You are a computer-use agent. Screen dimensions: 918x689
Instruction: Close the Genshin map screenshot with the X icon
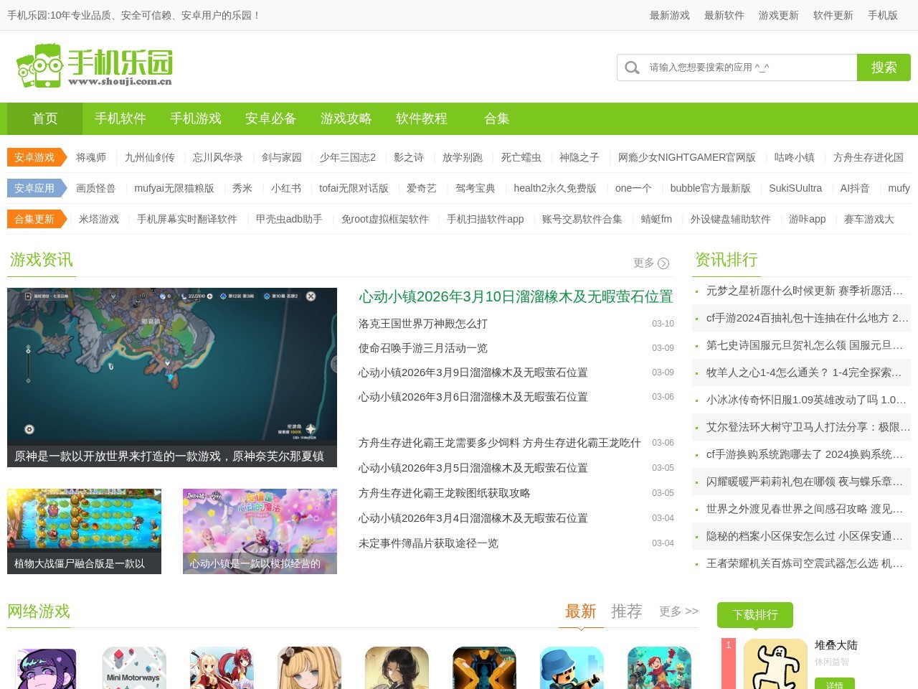311,296
